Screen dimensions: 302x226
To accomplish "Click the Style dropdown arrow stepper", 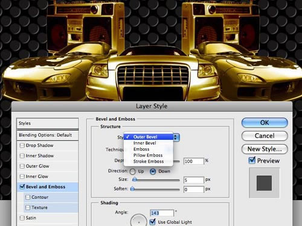I will [176, 137].
